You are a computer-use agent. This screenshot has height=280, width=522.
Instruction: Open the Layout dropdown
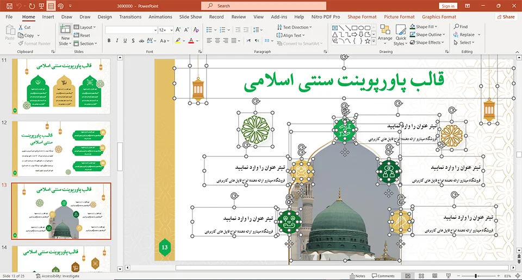pyautogui.click(x=85, y=27)
